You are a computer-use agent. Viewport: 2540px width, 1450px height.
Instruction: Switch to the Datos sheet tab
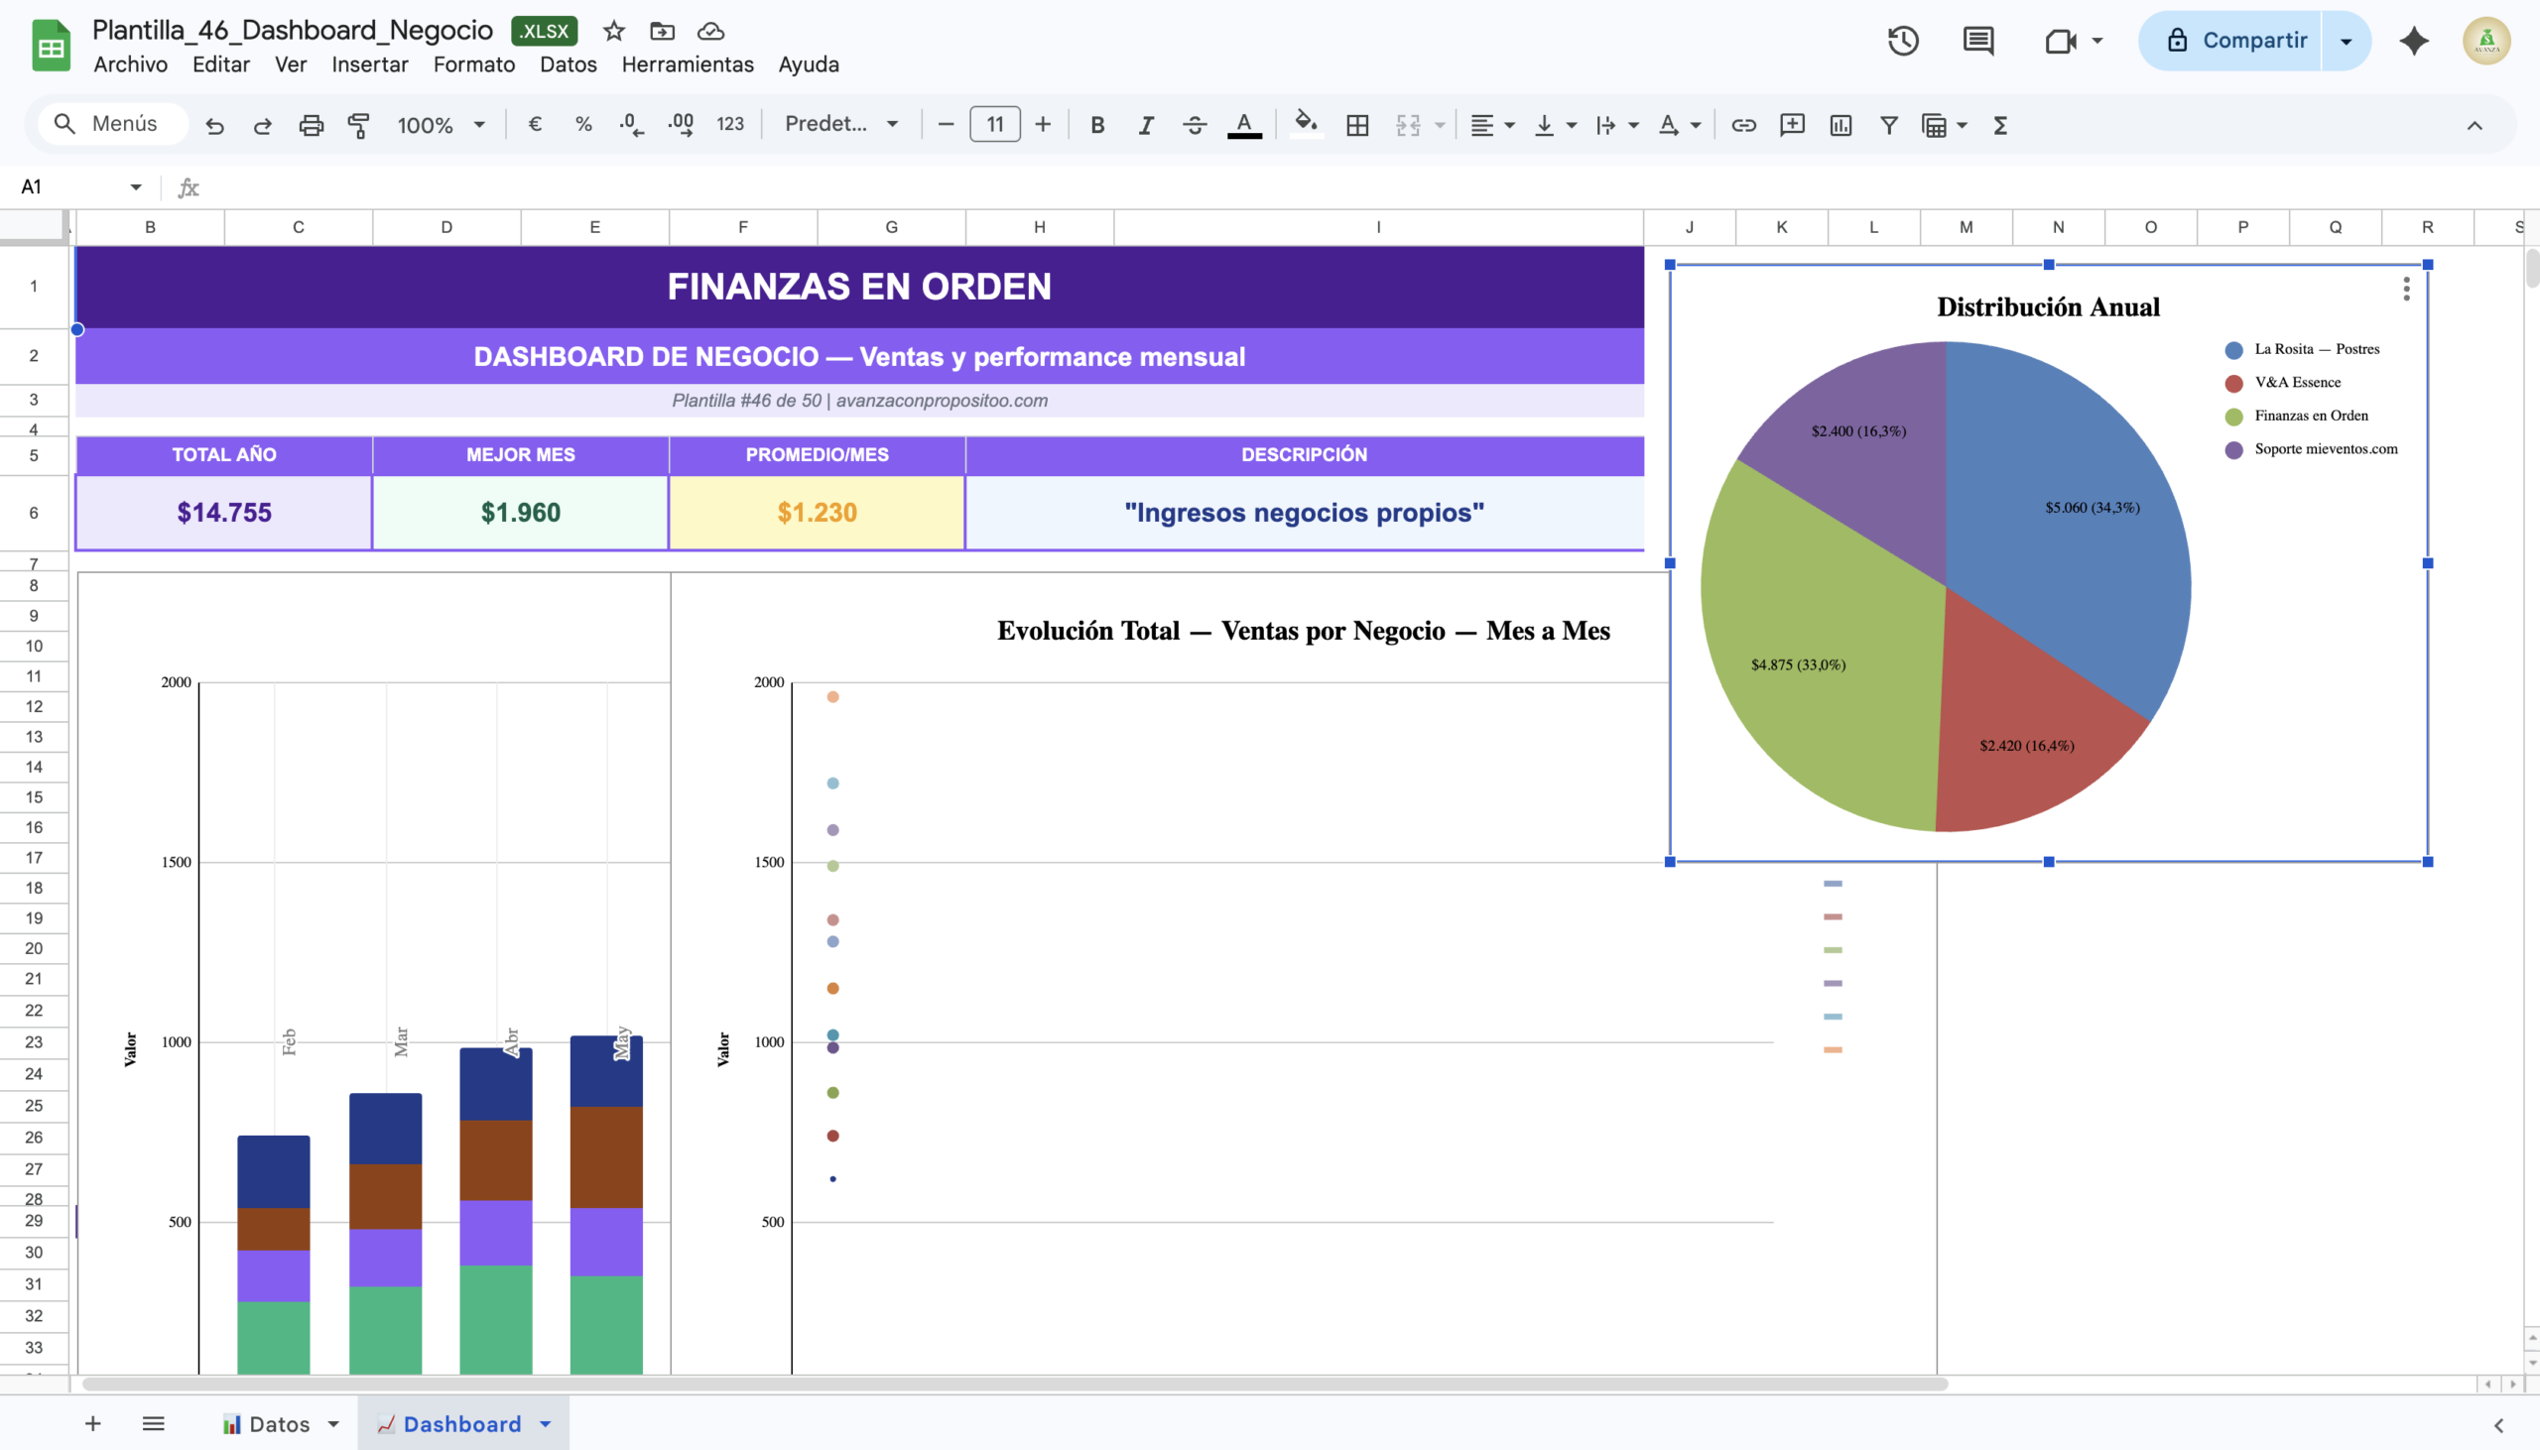coord(279,1424)
